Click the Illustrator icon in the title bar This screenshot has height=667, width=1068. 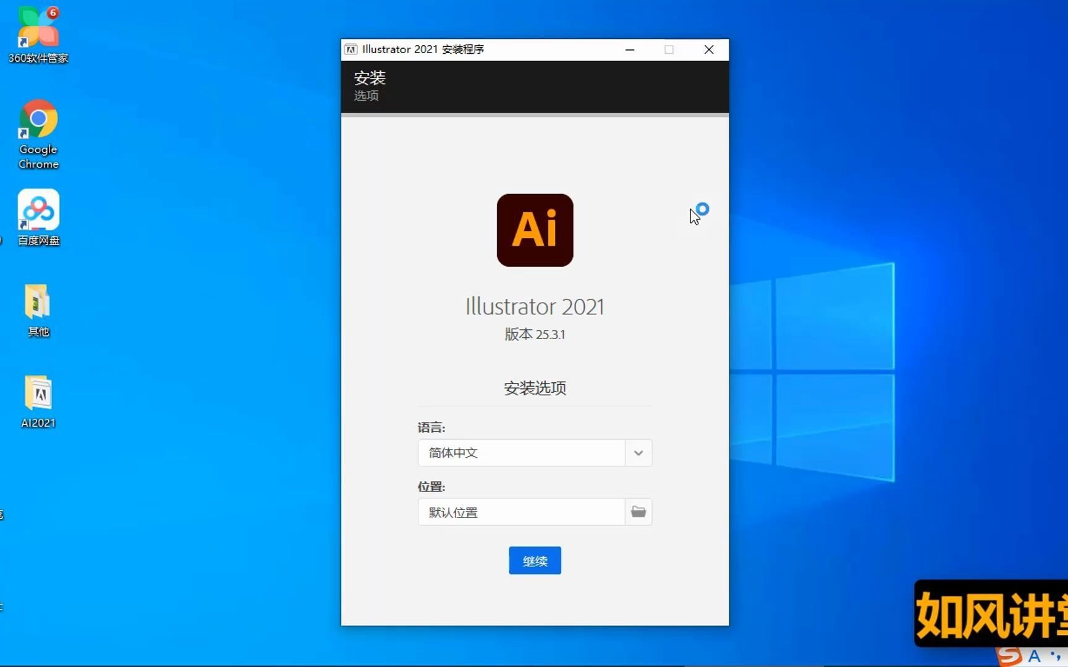pyautogui.click(x=351, y=49)
